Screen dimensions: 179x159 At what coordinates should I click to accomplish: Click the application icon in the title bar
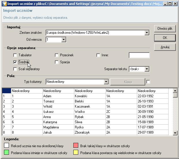point(5,4)
